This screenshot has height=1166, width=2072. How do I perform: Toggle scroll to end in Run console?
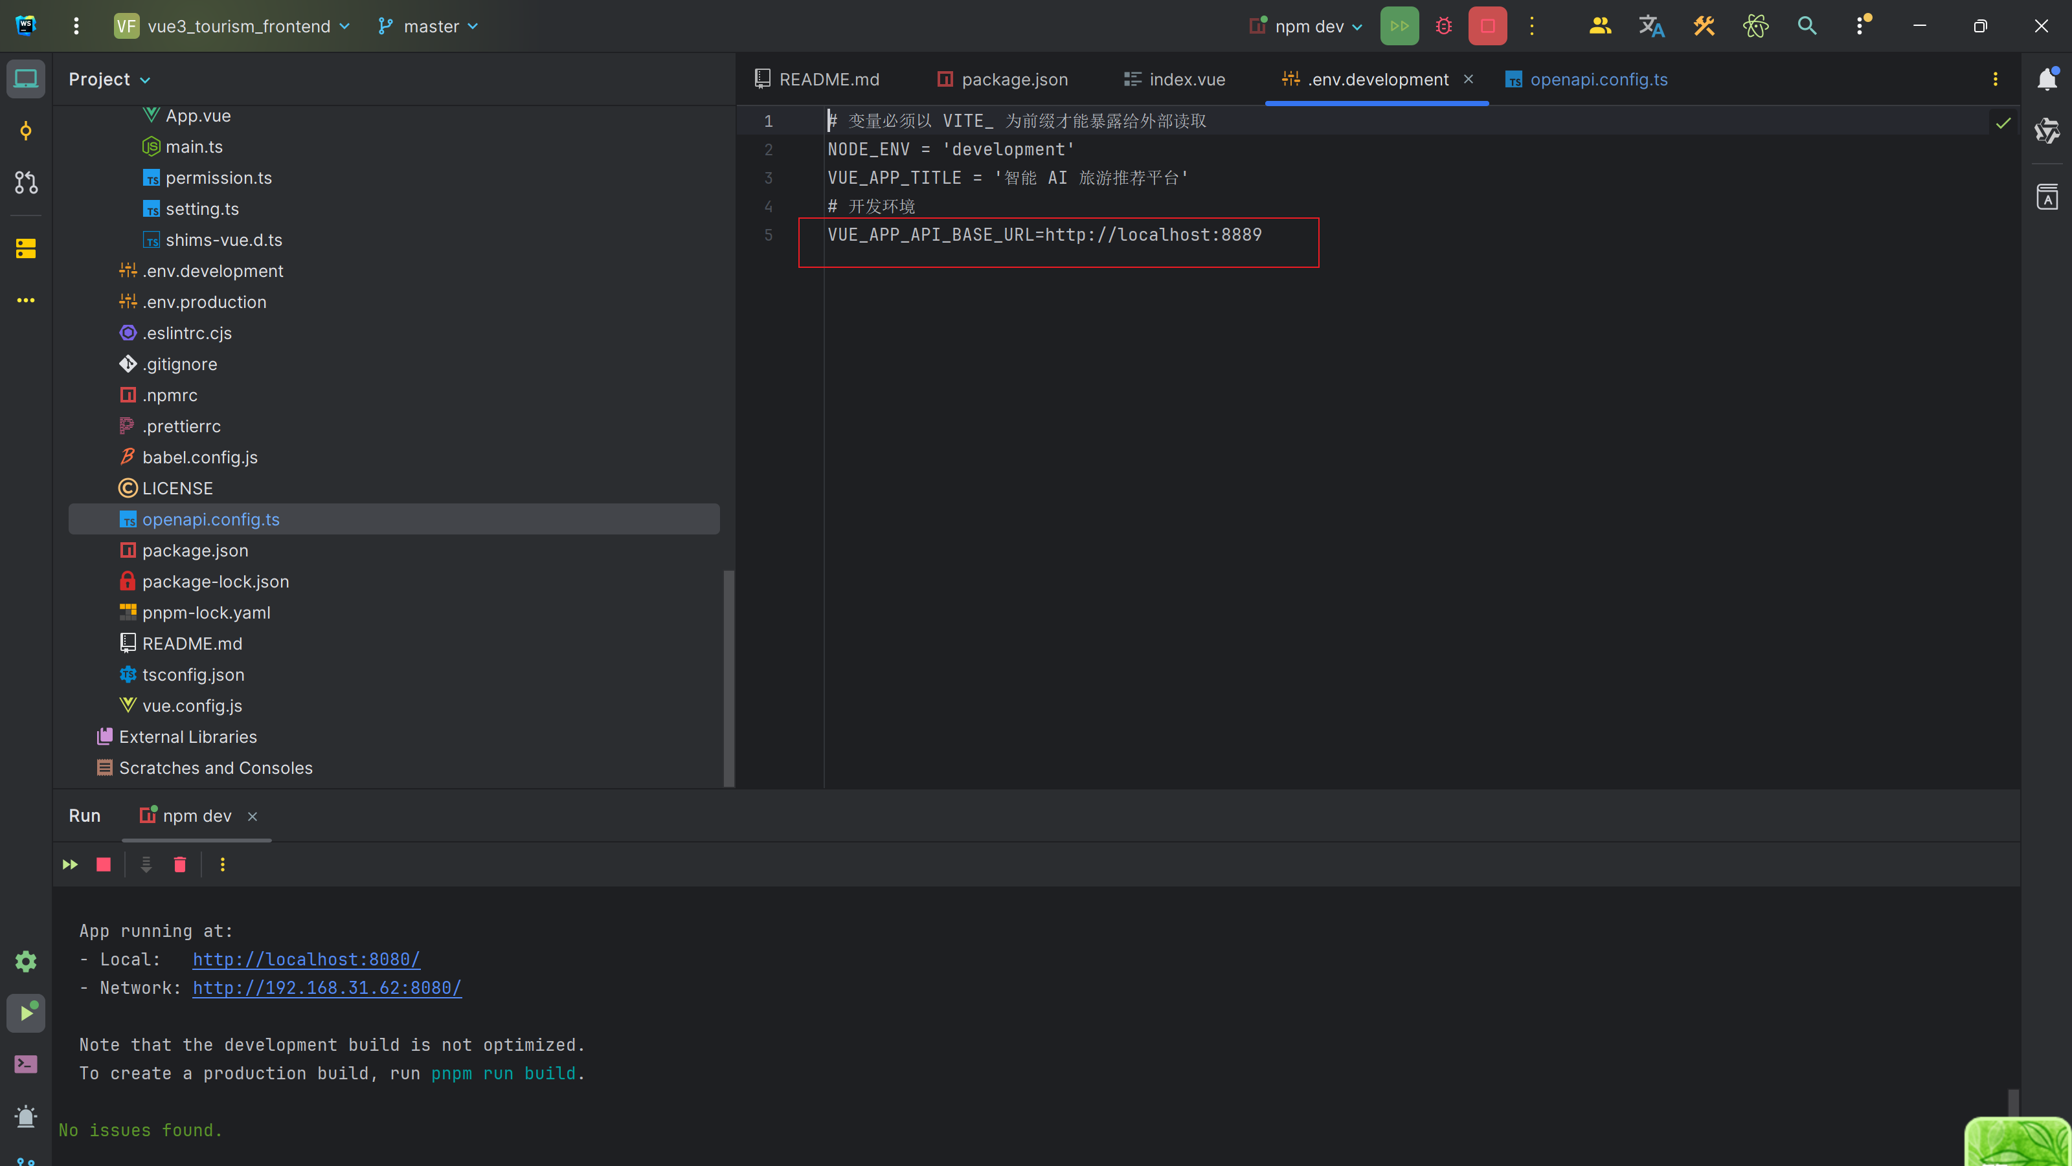pyautogui.click(x=146, y=864)
